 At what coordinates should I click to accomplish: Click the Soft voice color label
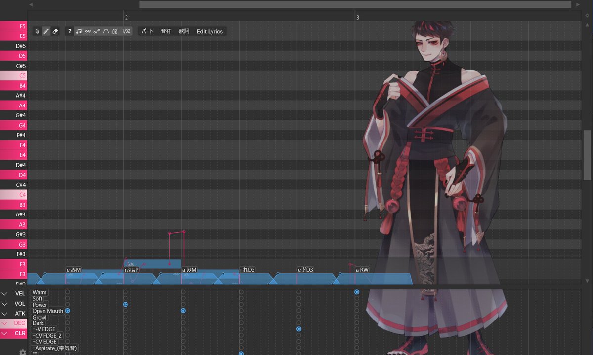pyautogui.click(x=38, y=299)
